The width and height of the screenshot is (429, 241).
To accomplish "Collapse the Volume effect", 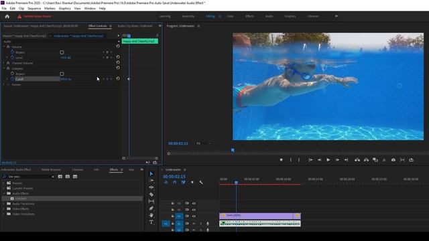I will tap(4, 47).
